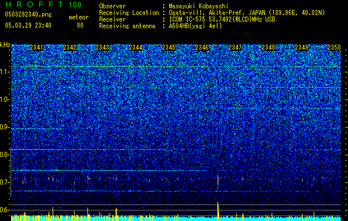The image size is (348, 221).
Task: Click the 1.0 kHz axis label
Action: point(4,99)
